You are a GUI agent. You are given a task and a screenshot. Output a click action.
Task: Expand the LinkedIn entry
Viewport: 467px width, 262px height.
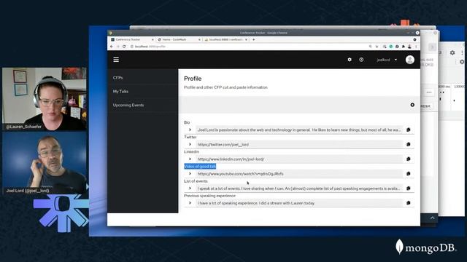coord(190,159)
